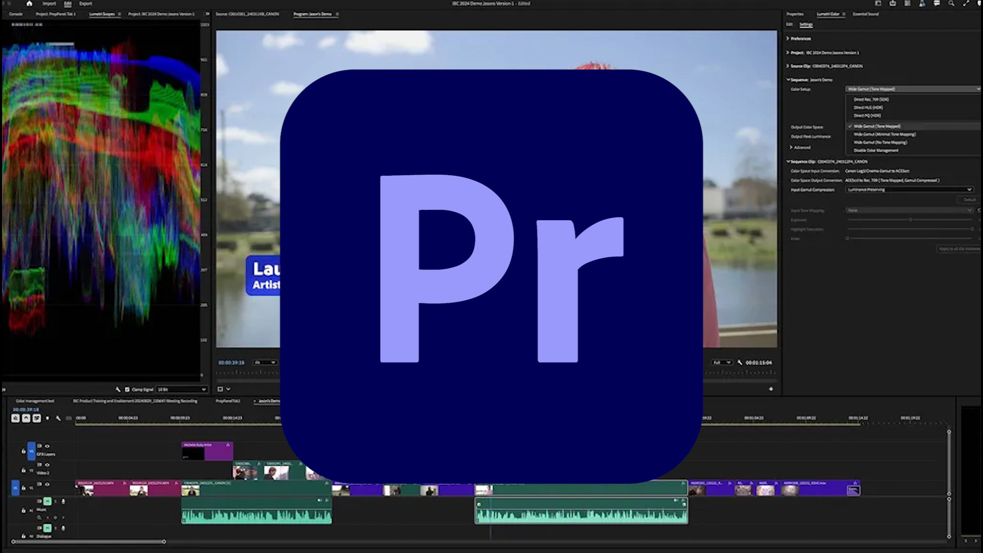Open the Color Setup dropdown
983x553 pixels.
[x=912, y=89]
